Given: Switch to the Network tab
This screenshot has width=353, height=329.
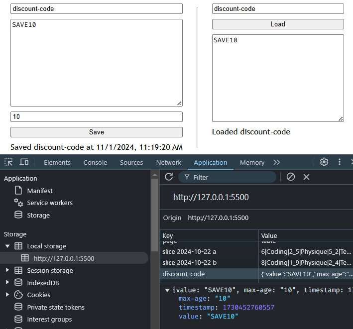Looking at the screenshot, I should coord(169,162).
